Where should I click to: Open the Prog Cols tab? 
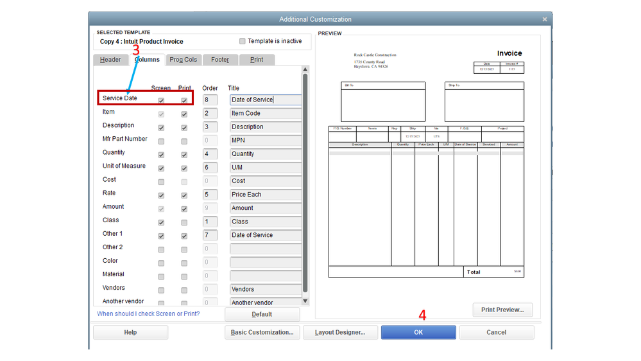[x=183, y=60]
